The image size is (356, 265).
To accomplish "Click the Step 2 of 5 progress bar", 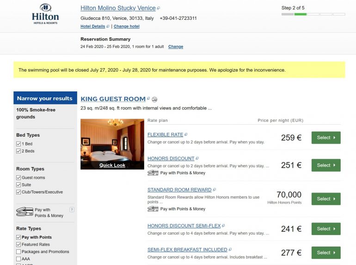I will [x=313, y=14].
